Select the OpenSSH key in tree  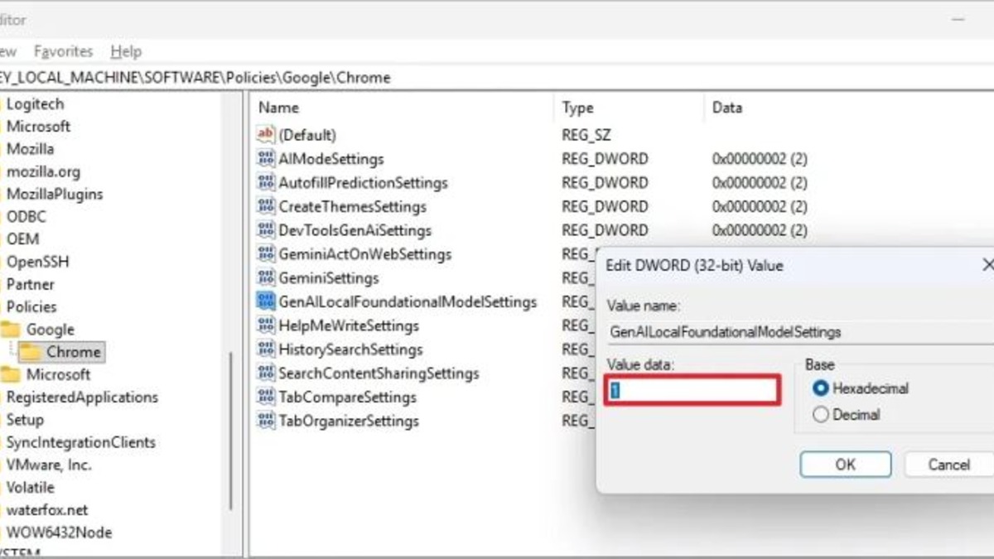click(x=38, y=262)
